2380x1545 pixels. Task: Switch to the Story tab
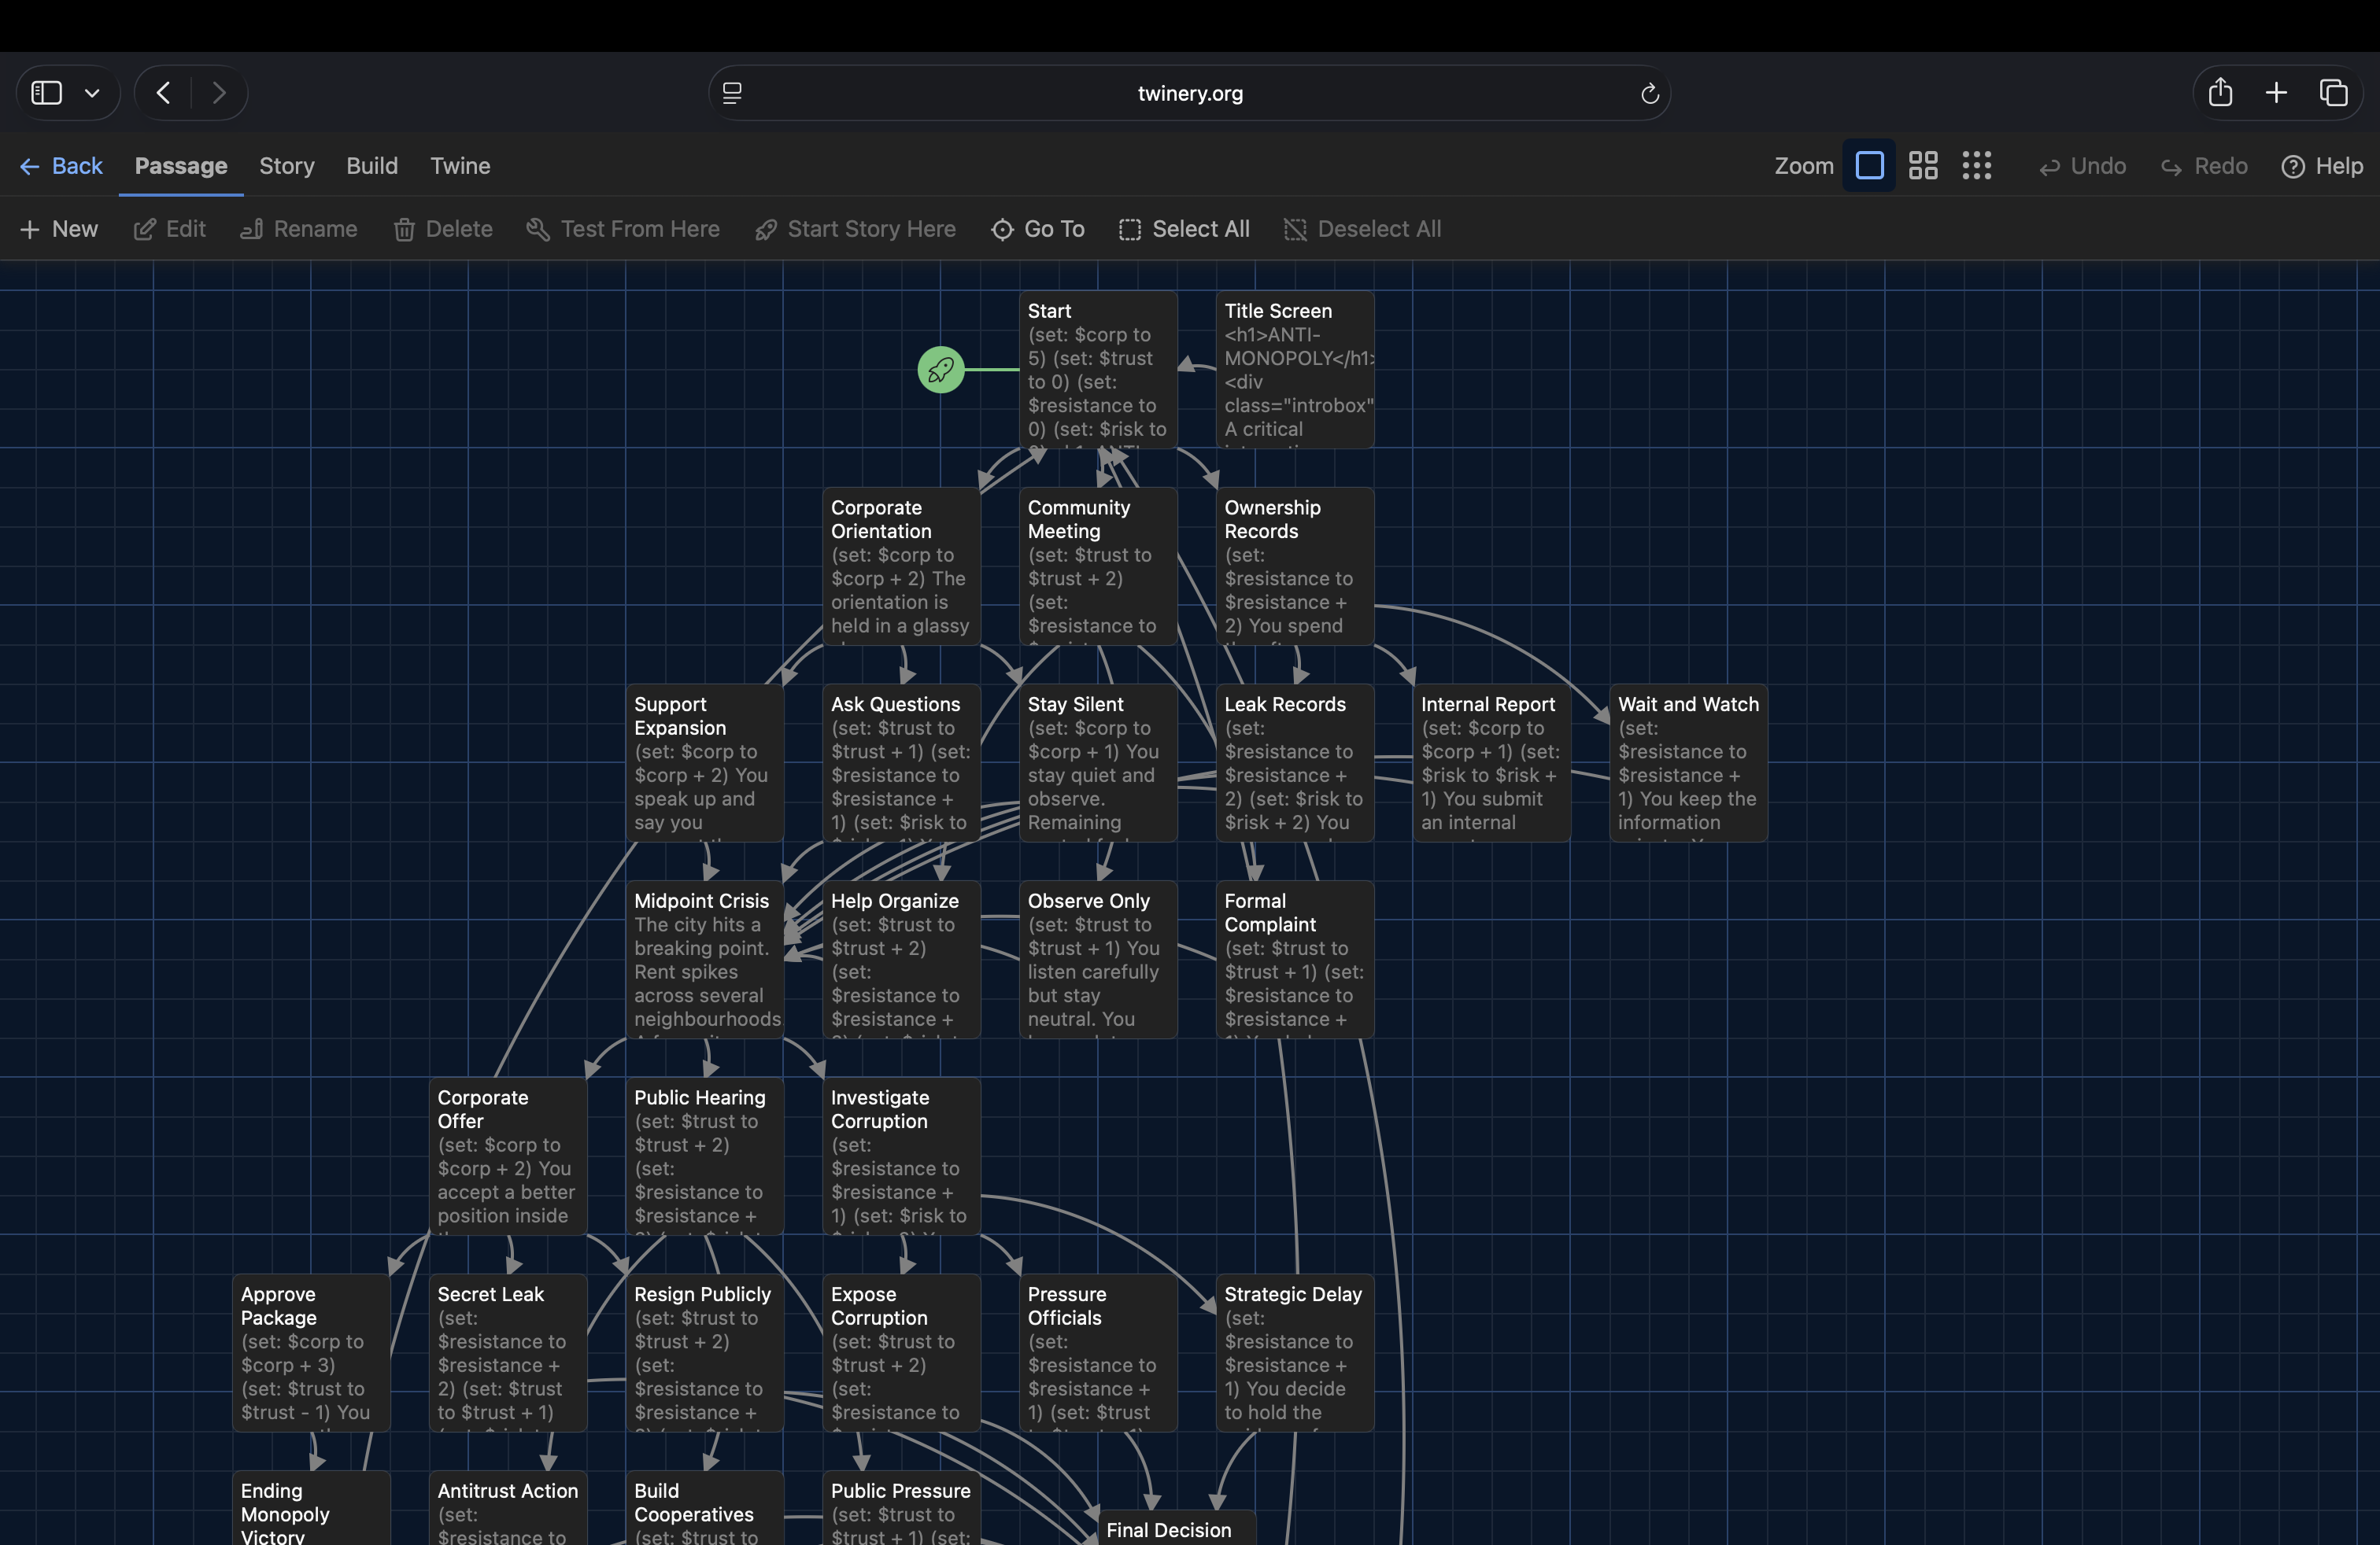point(287,166)
